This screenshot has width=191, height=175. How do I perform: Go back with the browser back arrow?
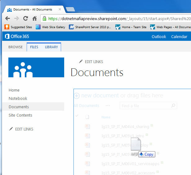coord(7,19)
